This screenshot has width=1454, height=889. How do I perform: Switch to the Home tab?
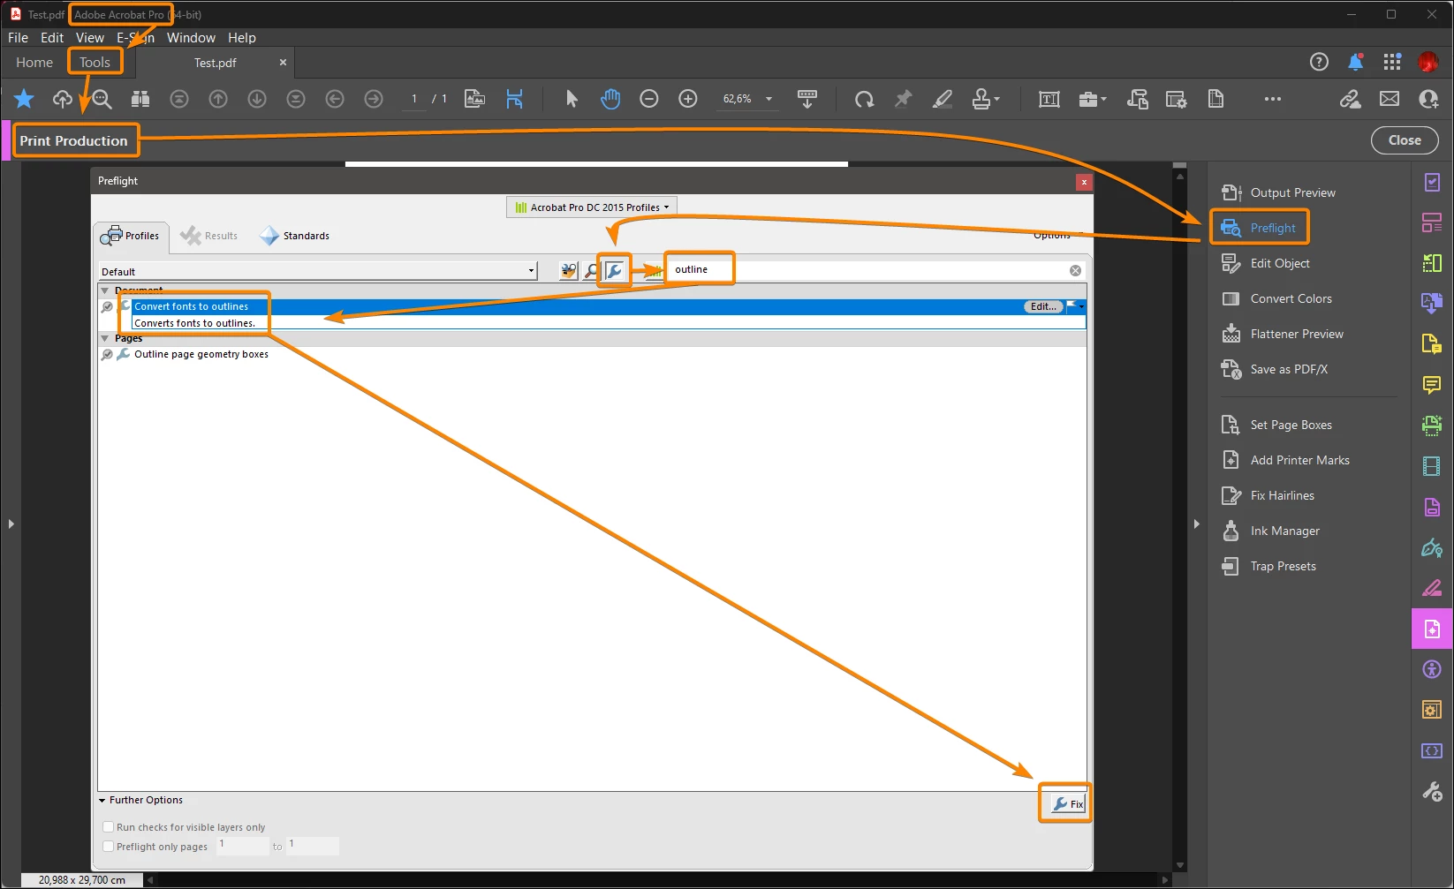(34, 63)
